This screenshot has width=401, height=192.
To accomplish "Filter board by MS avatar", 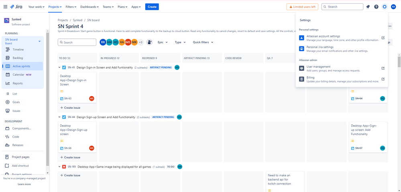I will pos(128,42).
